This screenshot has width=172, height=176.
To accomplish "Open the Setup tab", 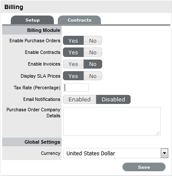I will [32, 20].
